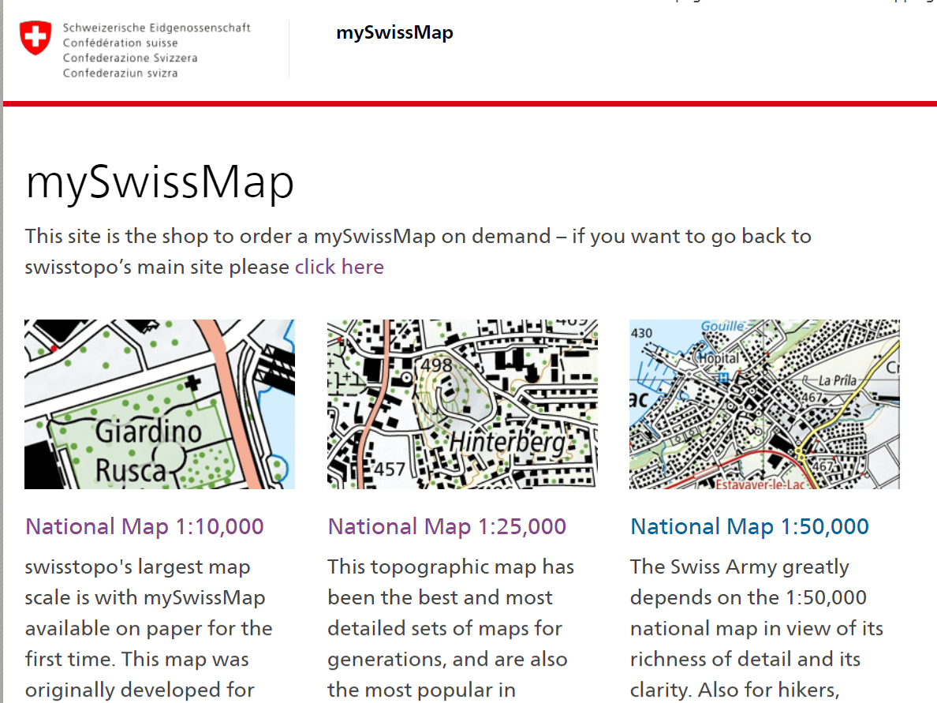The height and width of the screenshot is (703, 937).
Task: Open the Hinterberg map thumbnail
Action: (462, 404)
